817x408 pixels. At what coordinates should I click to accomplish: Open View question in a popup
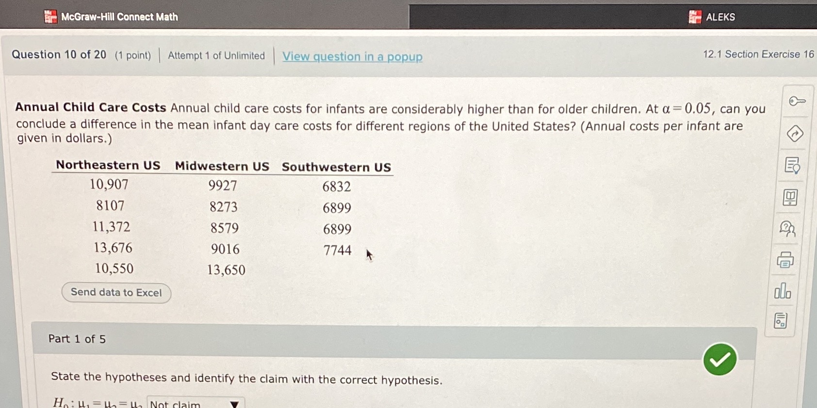click(x=352, y=57)
